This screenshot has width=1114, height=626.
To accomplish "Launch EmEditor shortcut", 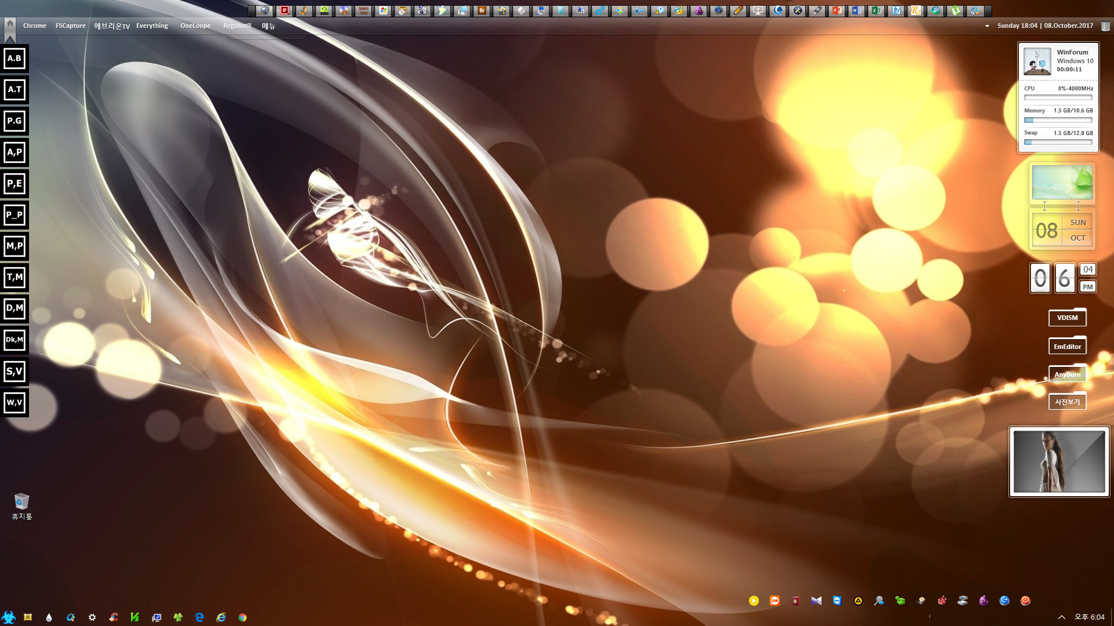I will [1067, 347].
